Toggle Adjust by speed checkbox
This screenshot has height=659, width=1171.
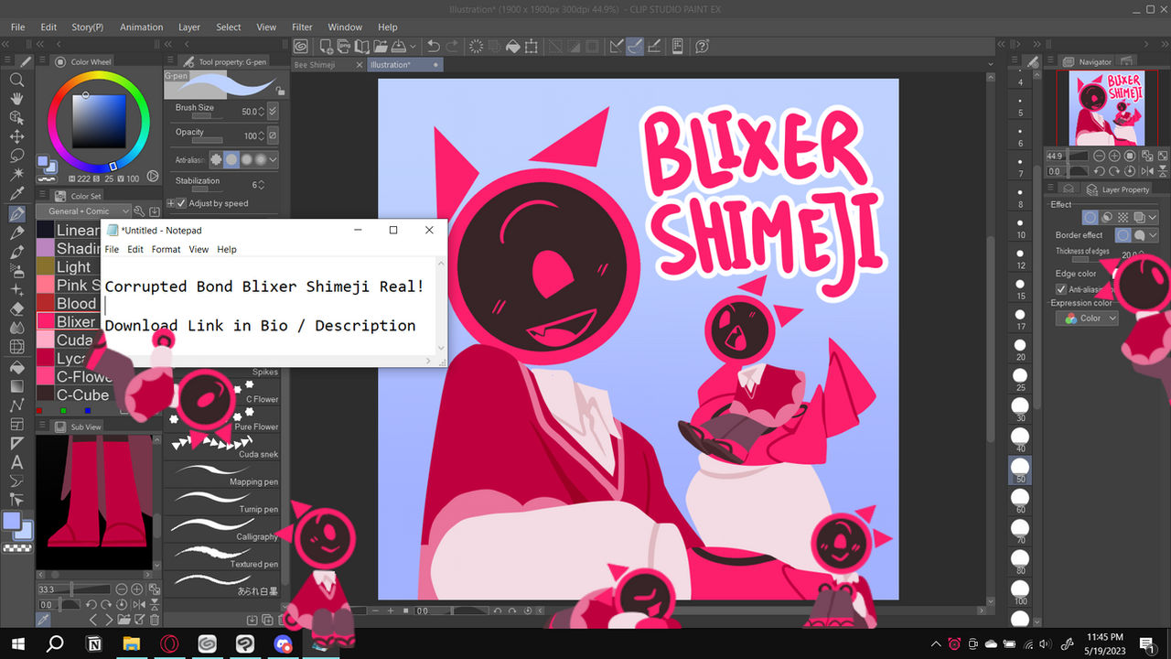[x=181, y=203]
